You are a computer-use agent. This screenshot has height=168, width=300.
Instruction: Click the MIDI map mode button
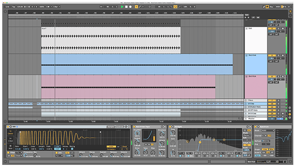click(x=278, y=7)
